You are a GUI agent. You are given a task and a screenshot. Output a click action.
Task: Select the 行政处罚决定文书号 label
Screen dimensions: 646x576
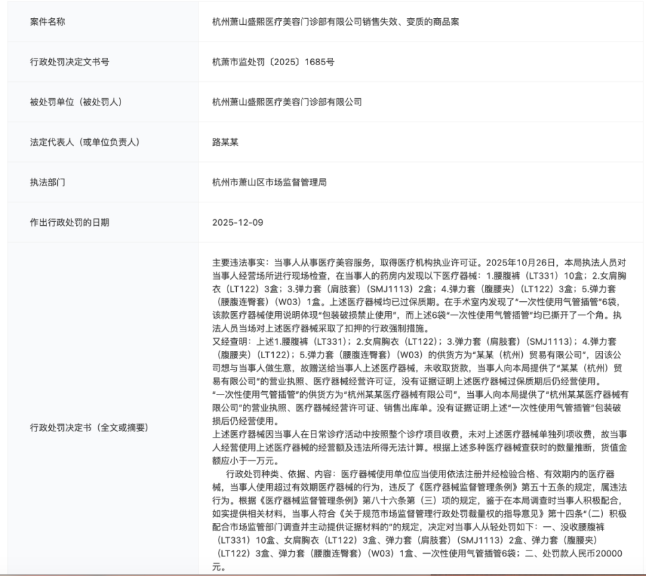point(69,62)
